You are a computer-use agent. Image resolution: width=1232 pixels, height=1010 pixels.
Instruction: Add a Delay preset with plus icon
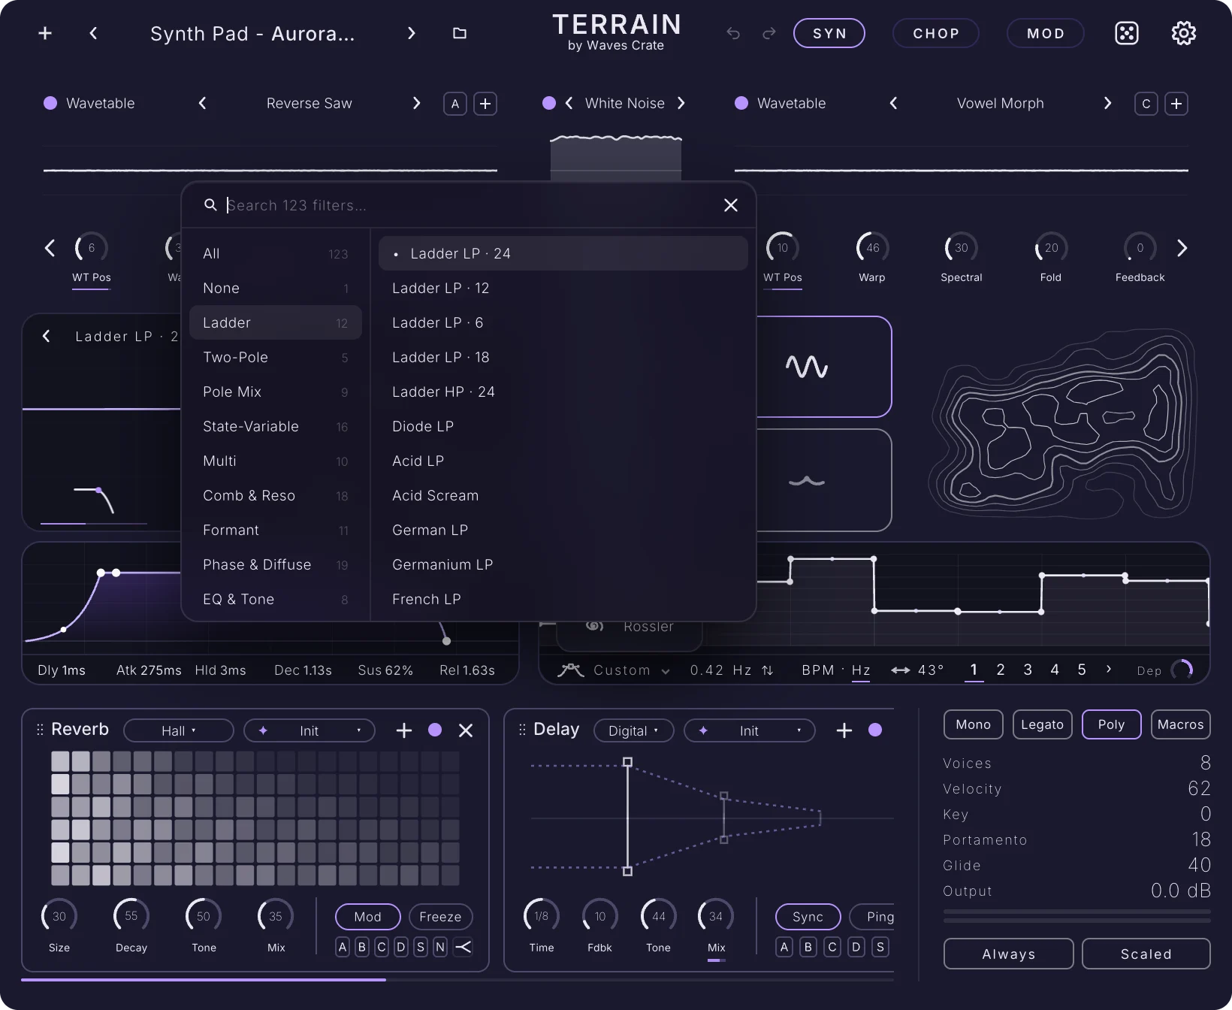(844, 730)
